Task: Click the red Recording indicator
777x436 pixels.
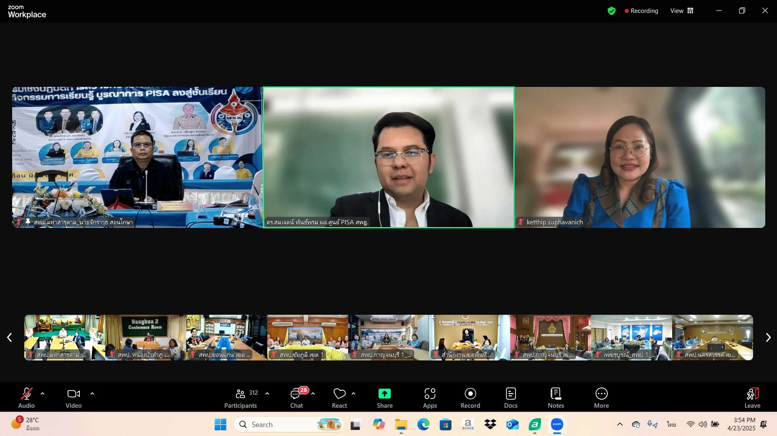Action: click(641, 11)
